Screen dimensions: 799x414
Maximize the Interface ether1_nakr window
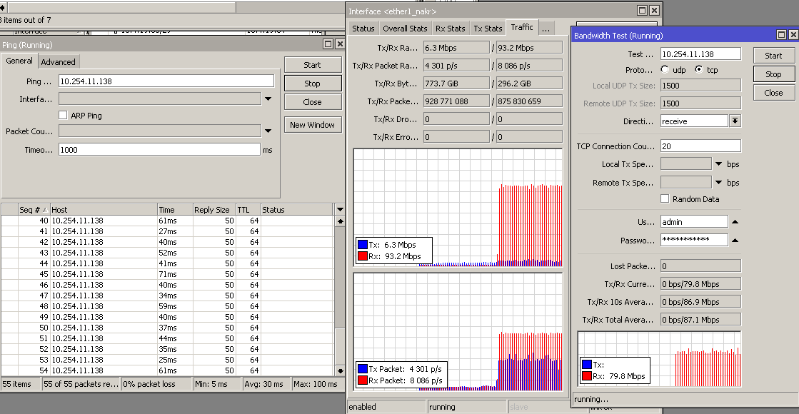pyautogui.click(x=642, y=11)
